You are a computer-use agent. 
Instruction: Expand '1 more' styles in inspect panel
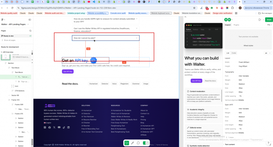pos(230,137)
